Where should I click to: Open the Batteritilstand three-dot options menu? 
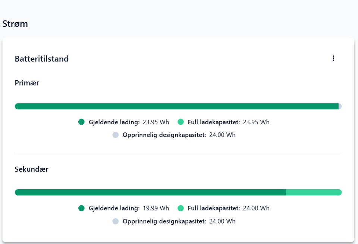pyautogui.click(x=333, y=58)
